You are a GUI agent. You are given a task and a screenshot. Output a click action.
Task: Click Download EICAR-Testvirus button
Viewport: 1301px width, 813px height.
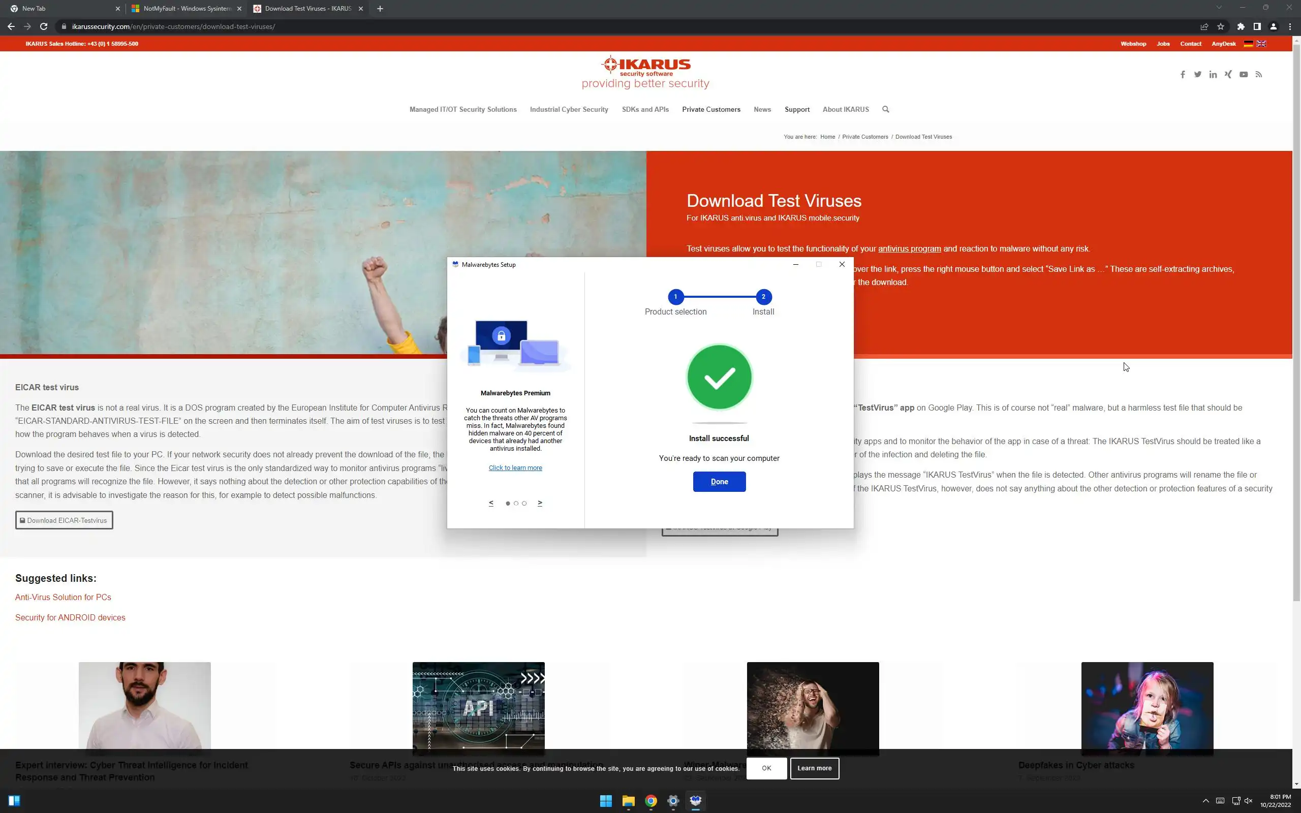tap(64, 520)
